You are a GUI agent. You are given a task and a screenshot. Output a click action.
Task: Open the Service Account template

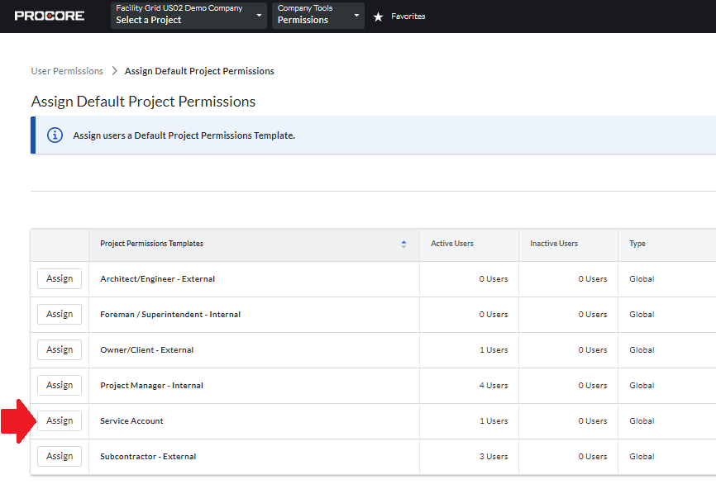(x=131, y=420)
